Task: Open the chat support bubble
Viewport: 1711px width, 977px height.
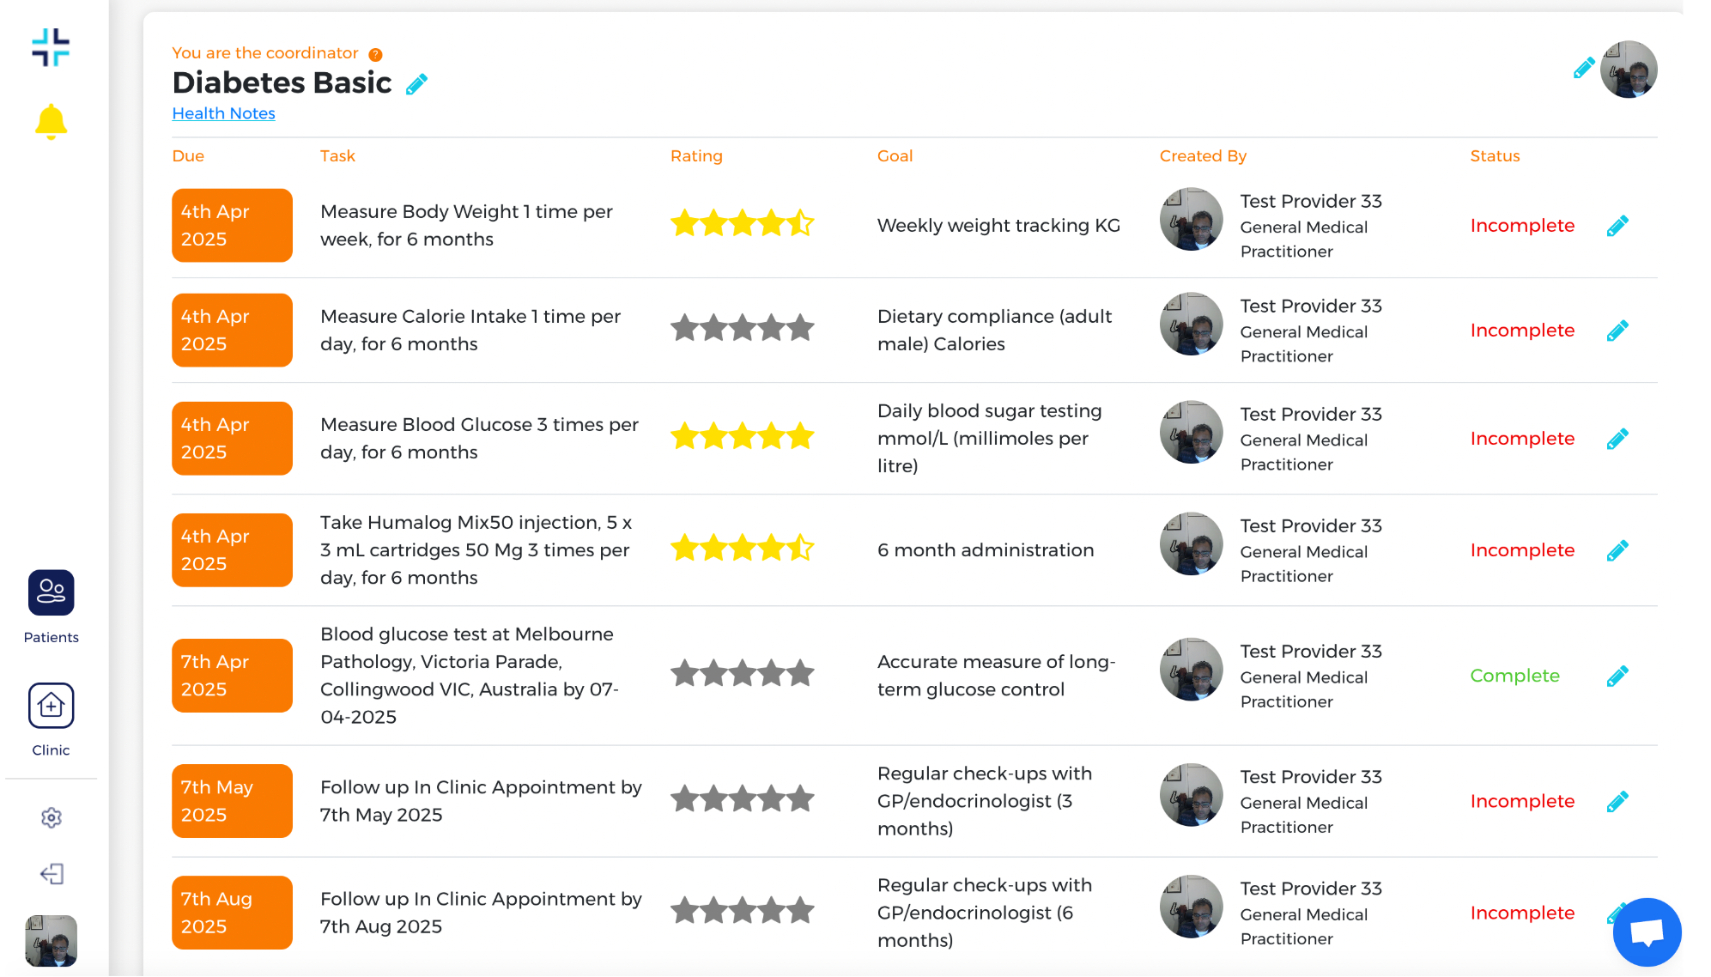Action: pyautogui.click(x=1646, y=931)
